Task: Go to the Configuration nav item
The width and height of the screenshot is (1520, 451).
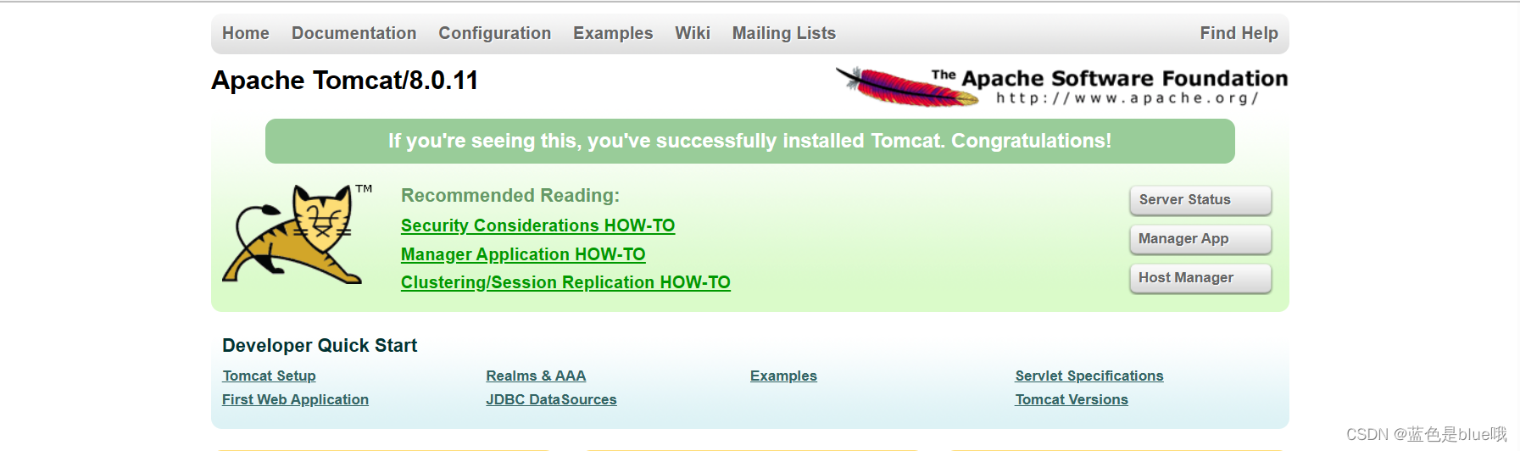Action: 495,33
